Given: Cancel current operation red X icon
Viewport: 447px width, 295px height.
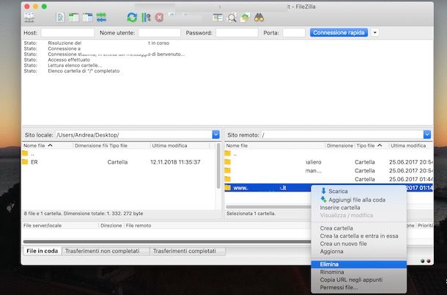Looking at the screenshot, I should tap(159, 18).
